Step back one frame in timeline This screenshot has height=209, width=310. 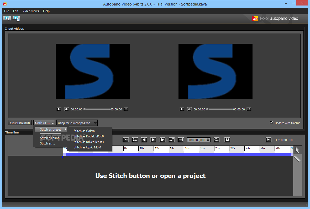(144, 140)
